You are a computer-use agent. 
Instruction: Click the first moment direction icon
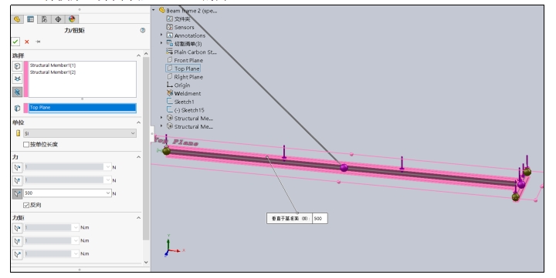click(17, 228)
